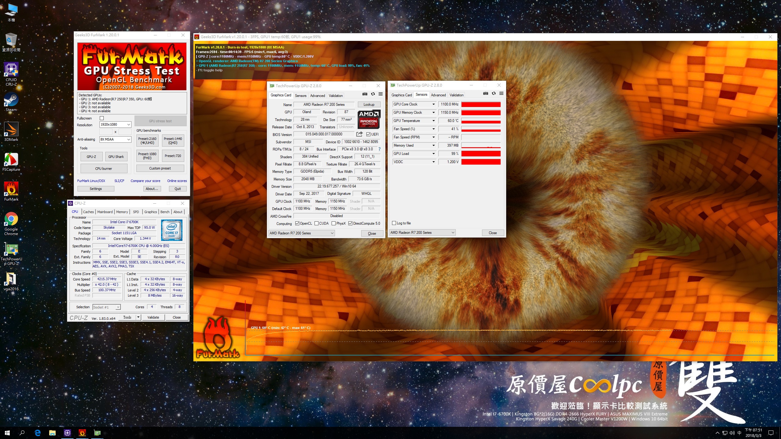Click the GPU Shark tool button

point(116,157)
